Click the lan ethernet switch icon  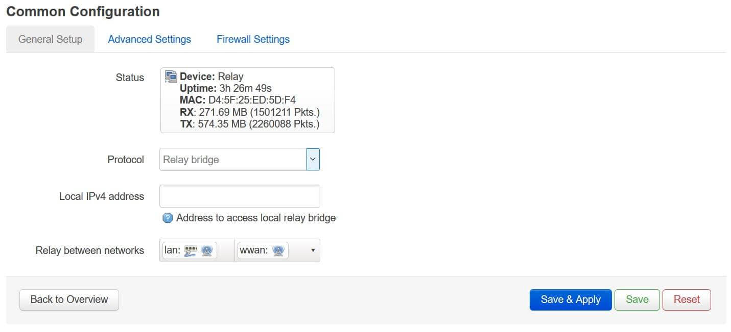(191, 250)
